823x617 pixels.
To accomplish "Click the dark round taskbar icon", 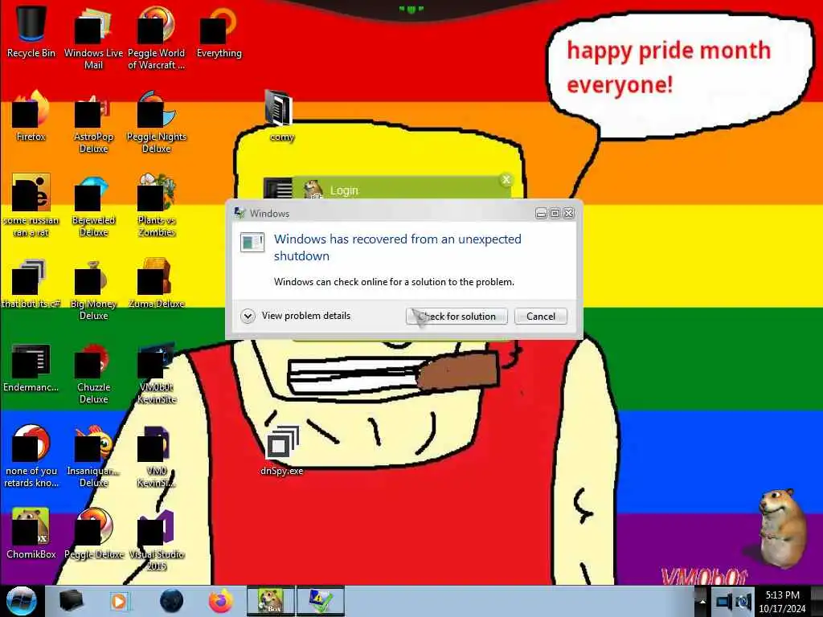I will 171,601.
